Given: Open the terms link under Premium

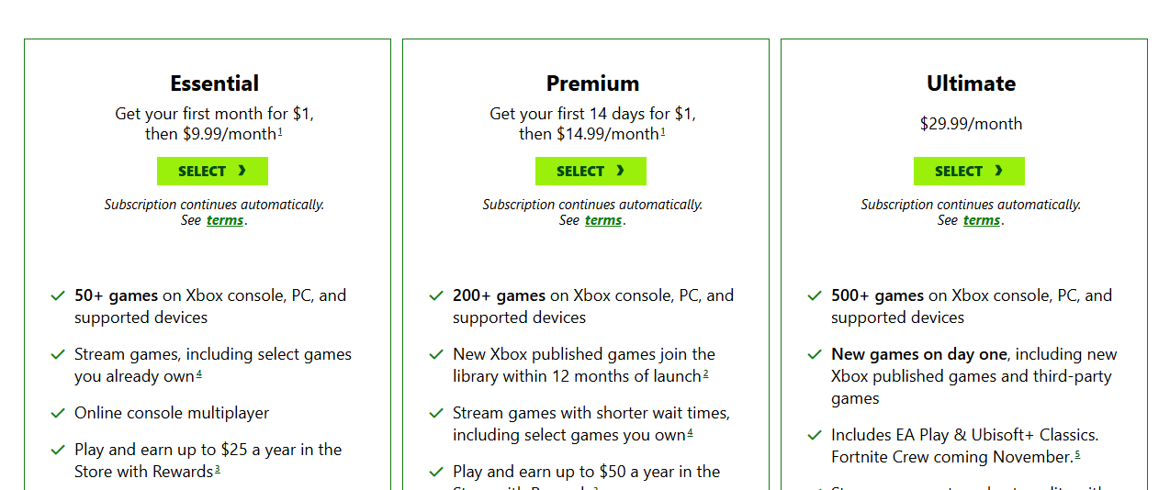Looking at the screenshot, I should pos(603,220).
